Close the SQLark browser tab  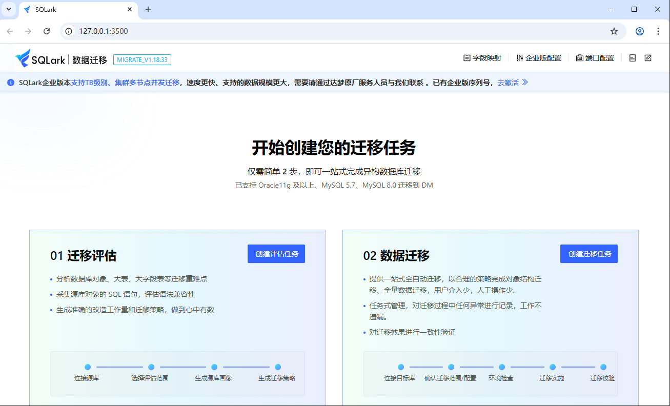coord(130,9)
